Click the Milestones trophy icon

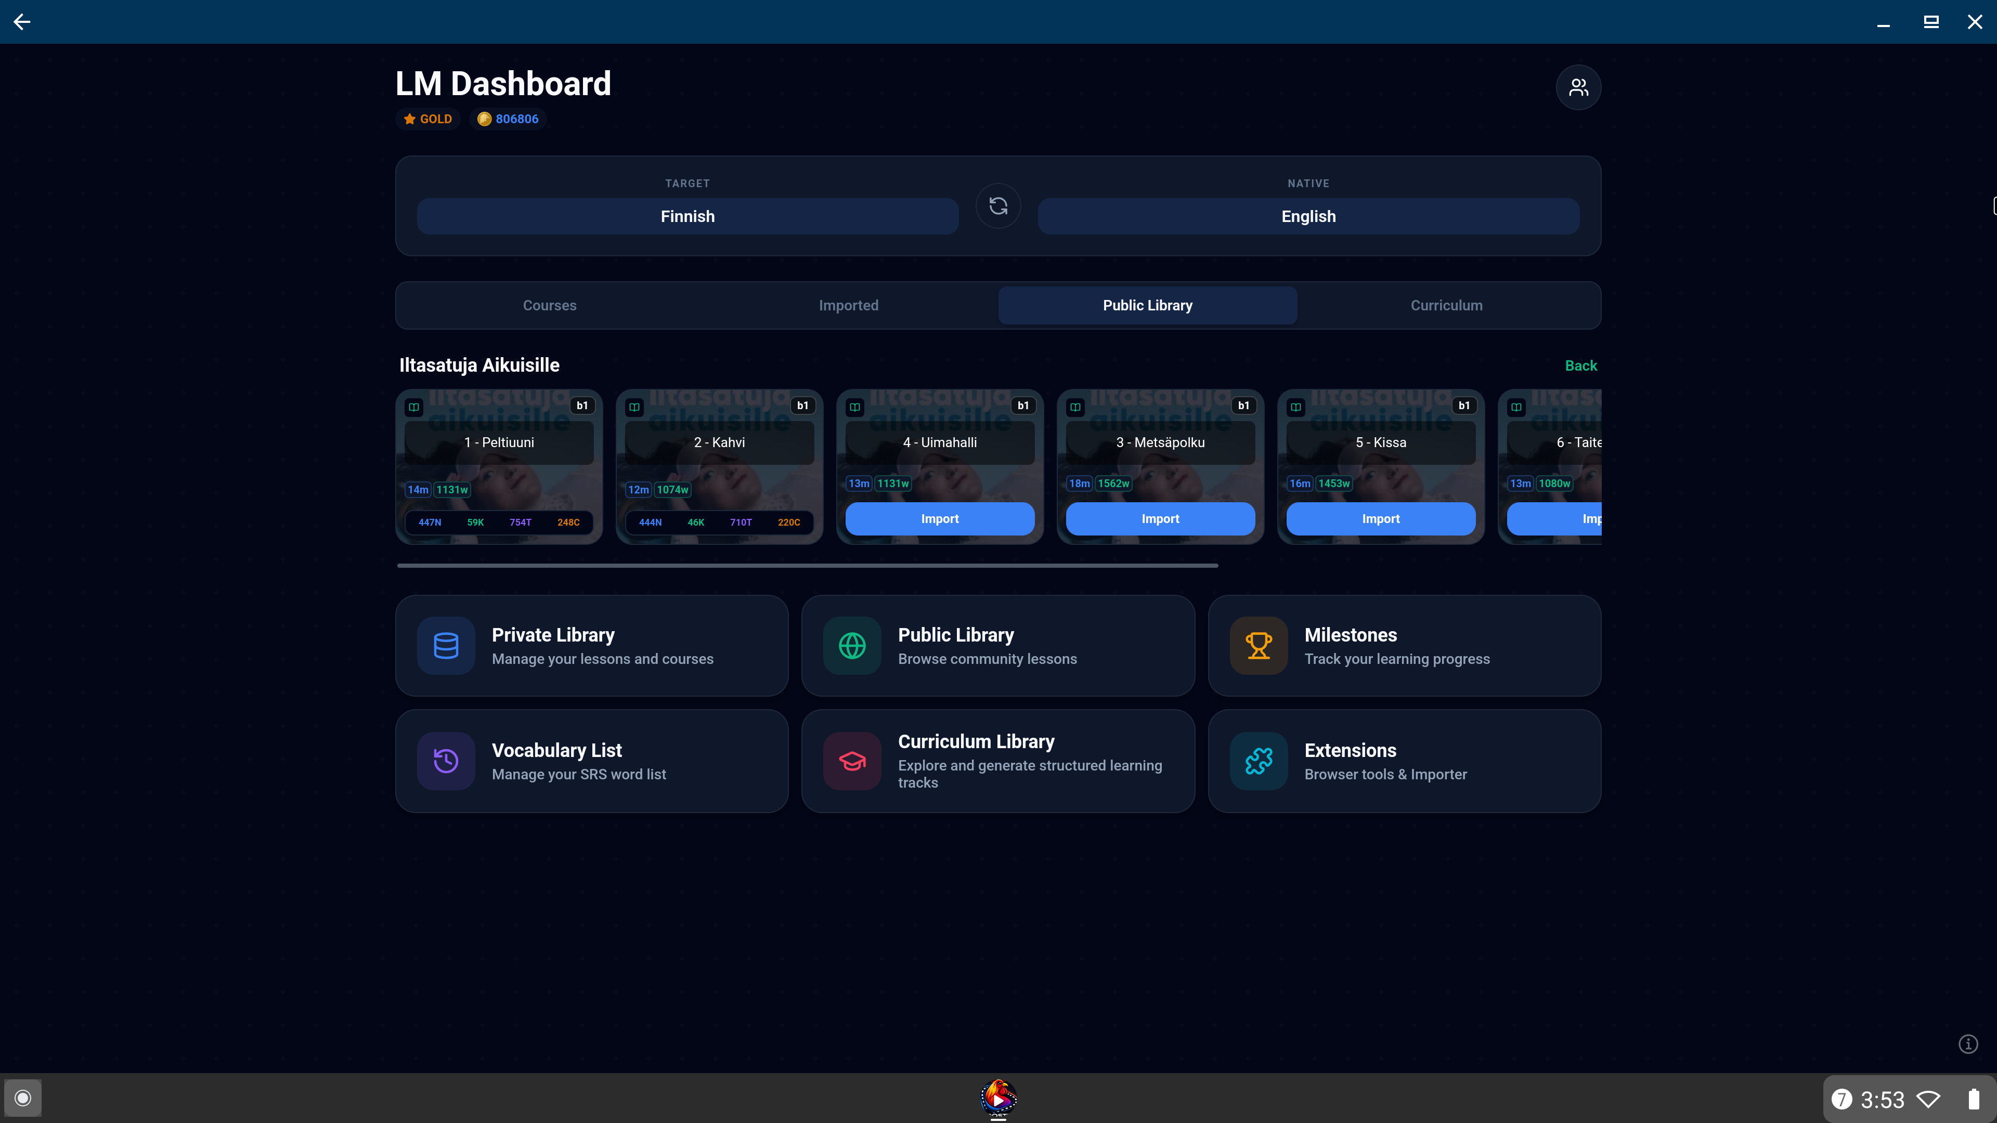click(1258, 646)
